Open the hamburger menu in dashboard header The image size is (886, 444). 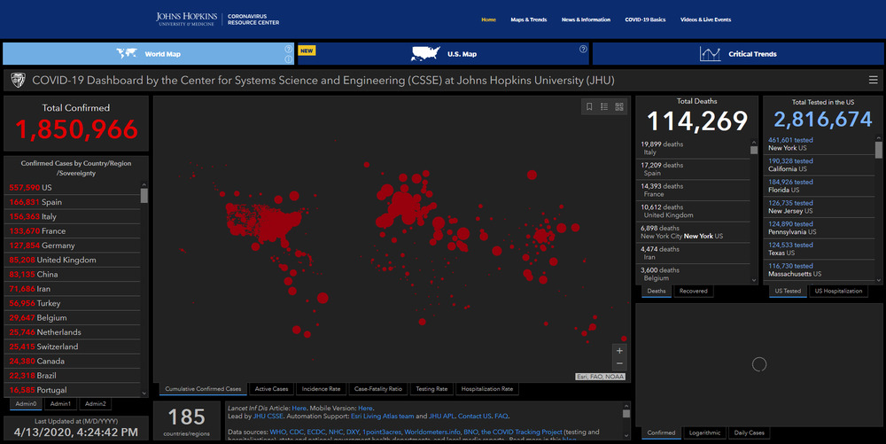coord(874,81)
